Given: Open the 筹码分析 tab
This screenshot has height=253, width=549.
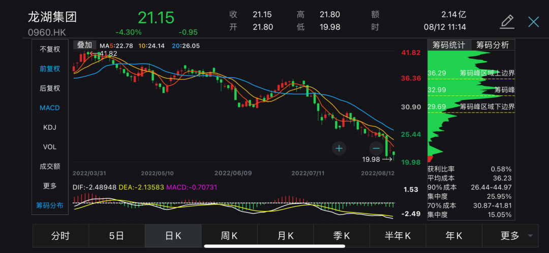Looking at the screenshot, I should tap(493, 45).
